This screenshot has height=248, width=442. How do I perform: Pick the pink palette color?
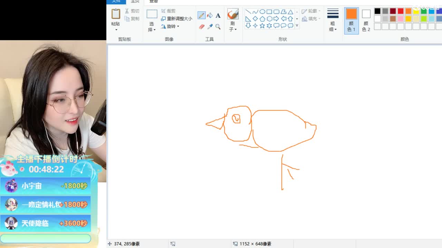click(x=401, y=19)
